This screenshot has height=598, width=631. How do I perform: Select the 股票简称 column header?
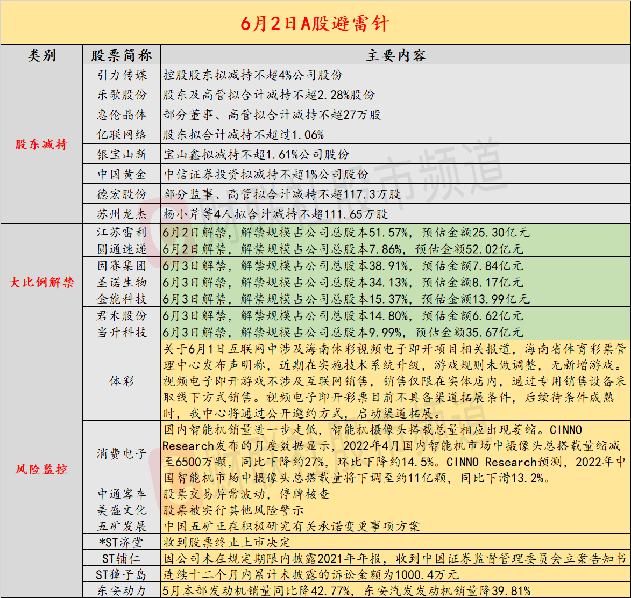click(122, 55)
